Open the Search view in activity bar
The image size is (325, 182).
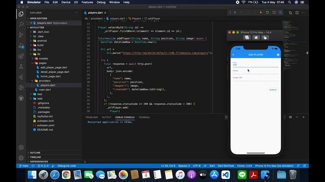click(21, 24)
